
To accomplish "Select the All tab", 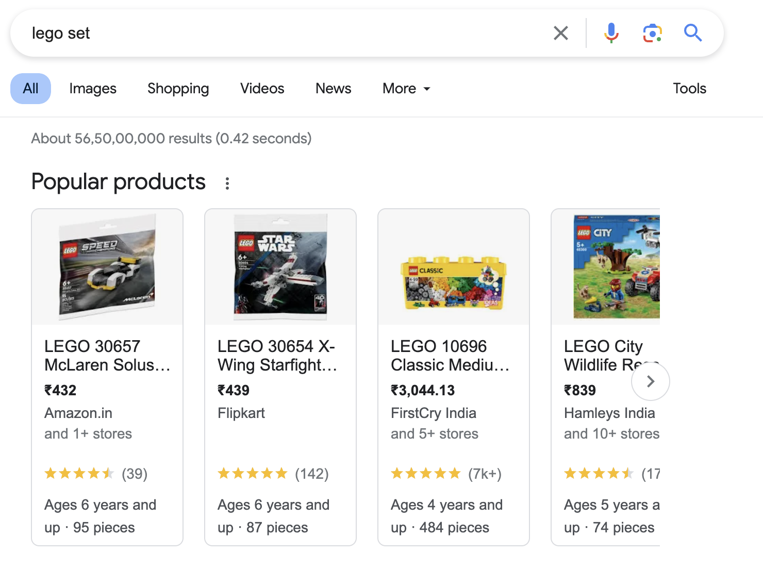I will [x=30, y=89].
